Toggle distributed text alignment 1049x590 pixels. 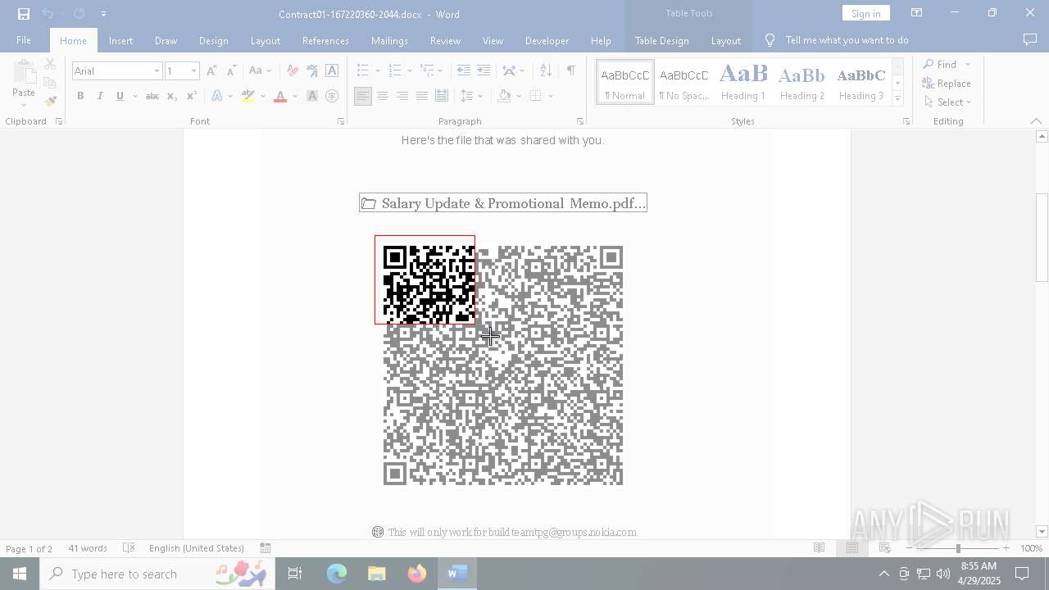[x=442, y=96]
